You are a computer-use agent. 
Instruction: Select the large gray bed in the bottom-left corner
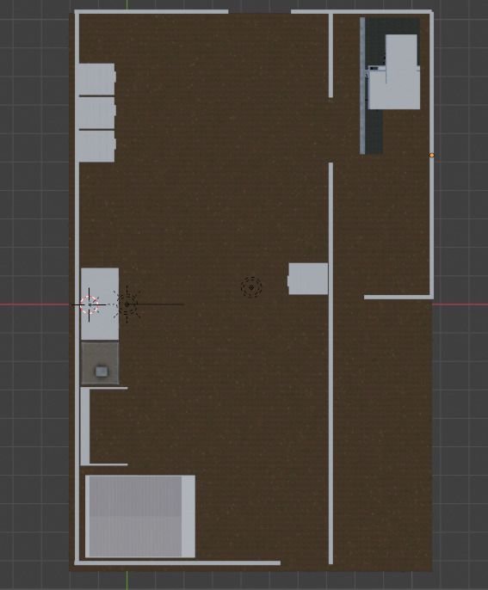coord(140,516)
